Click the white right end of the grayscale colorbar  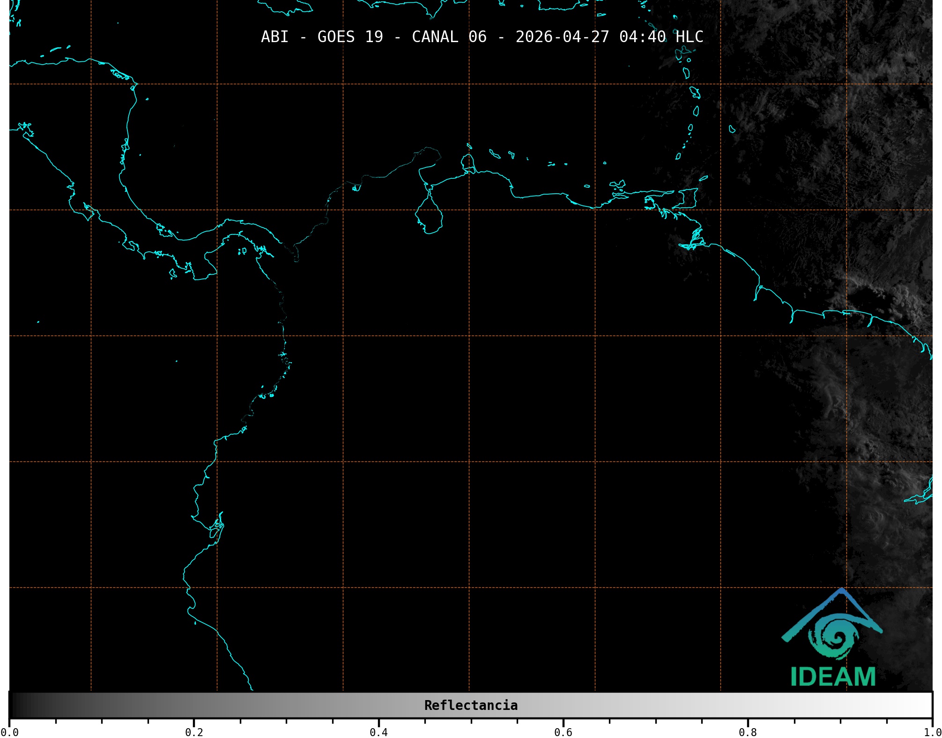click(x=923, y=705)
